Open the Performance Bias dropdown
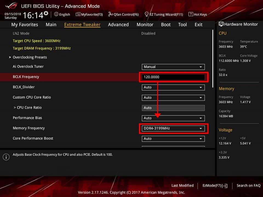263x197 pixels. click(x=173, y=118)
